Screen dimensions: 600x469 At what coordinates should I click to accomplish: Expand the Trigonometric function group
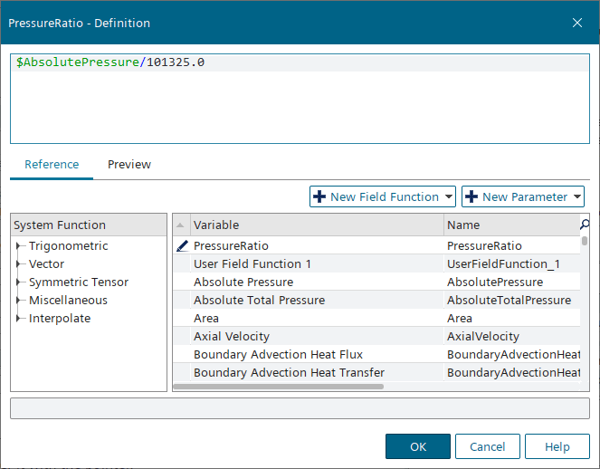point(19,246)
